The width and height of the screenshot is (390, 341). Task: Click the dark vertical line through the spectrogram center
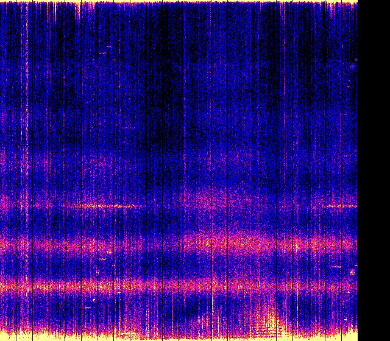click(211, 152)
